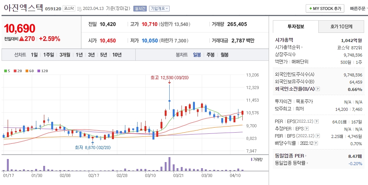This screenshot has width=368, height=185.
Task: Select the 3개월 line chart period
Action: tap(65, 55)
